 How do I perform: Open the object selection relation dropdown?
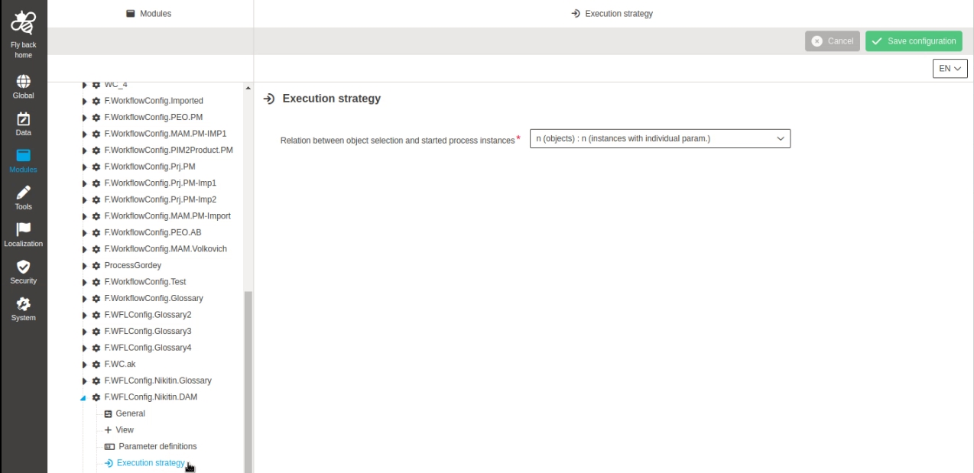point(660,138)
